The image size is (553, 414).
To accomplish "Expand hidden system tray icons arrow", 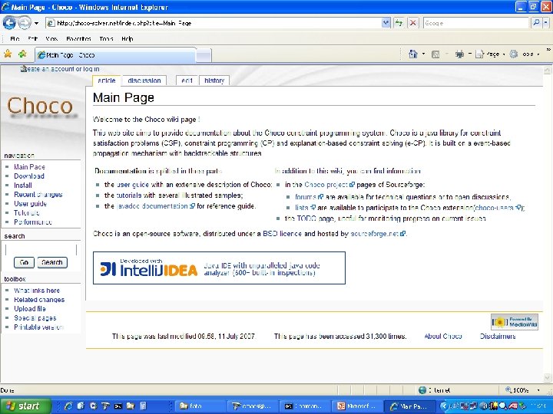I will 443,406.
